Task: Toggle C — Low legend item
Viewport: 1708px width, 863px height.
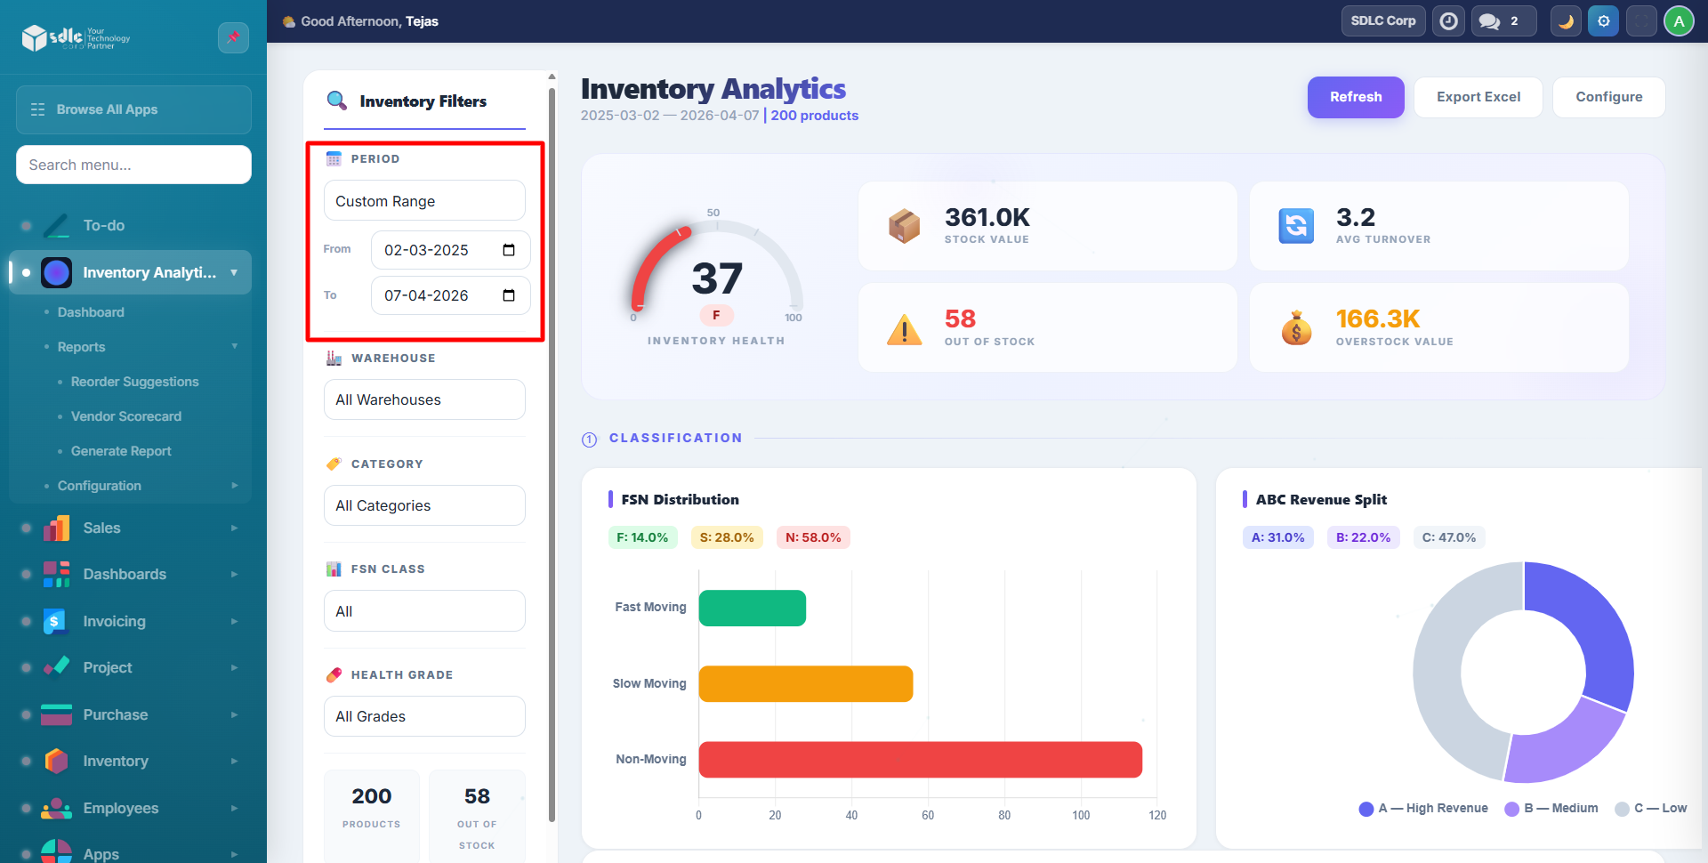Action: point(1651,808)
